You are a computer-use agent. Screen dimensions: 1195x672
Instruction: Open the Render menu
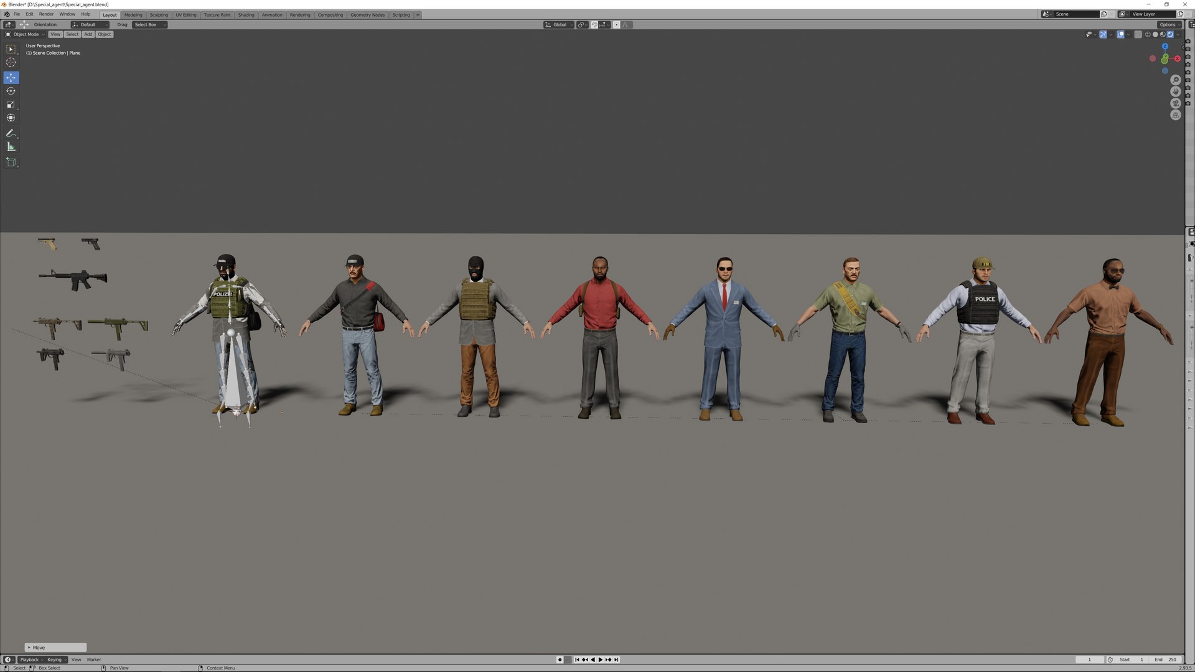click(x=46, y=14)
